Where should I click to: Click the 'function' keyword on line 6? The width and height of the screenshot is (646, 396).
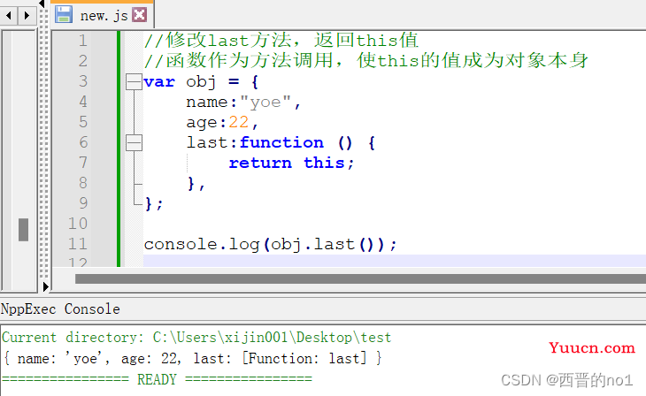[281, 142]
